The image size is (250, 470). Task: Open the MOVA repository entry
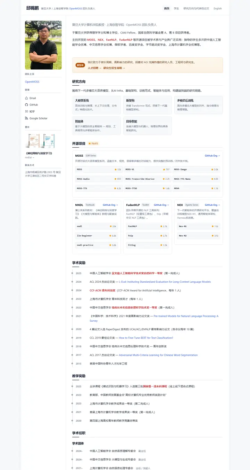[x=196, y=188]
